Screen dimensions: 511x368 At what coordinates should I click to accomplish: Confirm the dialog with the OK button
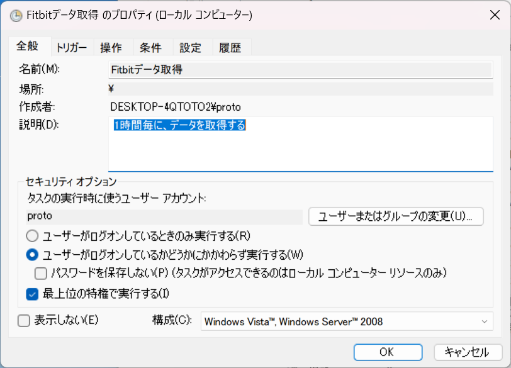[x=387, y=352]
